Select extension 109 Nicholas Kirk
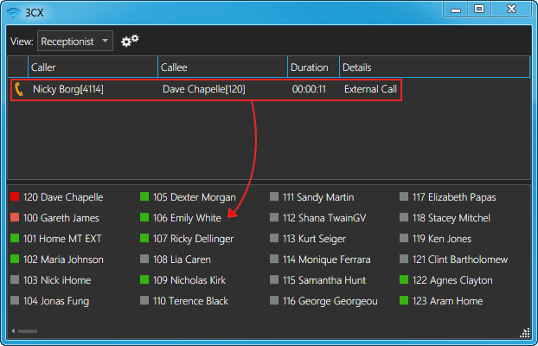This screenshot has height=346, width=538. 183,280
